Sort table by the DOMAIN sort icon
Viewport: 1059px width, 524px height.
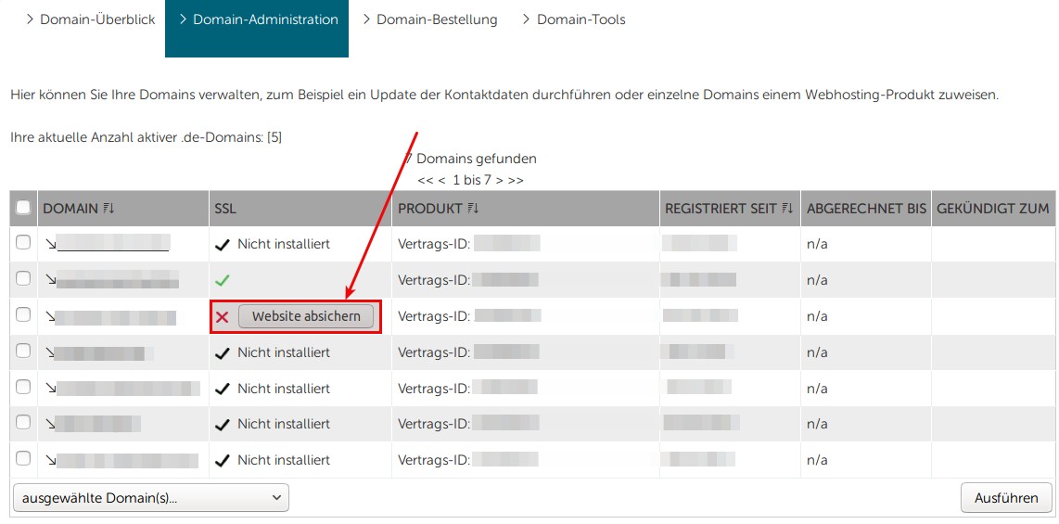pos(108,209)
